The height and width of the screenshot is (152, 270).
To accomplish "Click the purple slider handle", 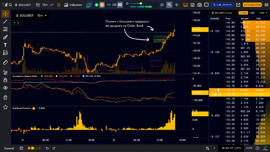I will click(x=127, y=3).
